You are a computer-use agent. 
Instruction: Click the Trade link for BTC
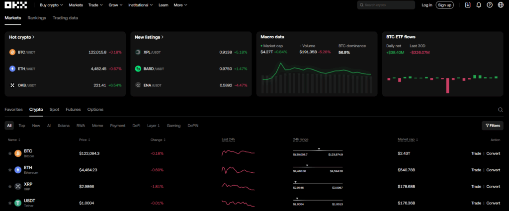476,153
